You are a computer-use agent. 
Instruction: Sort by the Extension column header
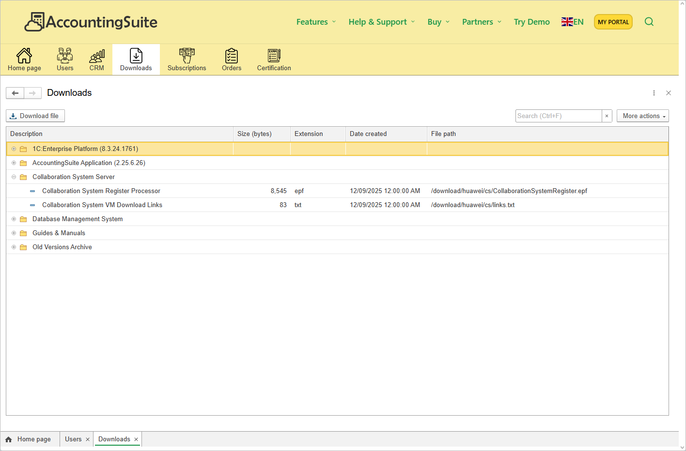tap(318, 134)
